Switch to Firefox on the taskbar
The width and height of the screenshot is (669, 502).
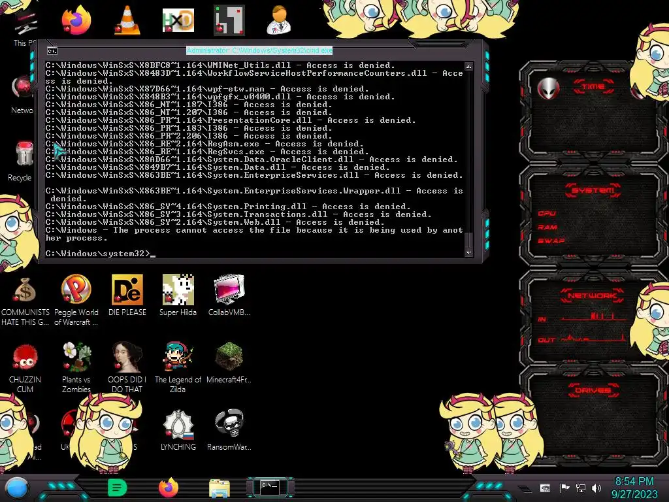[x=169, y=488]
